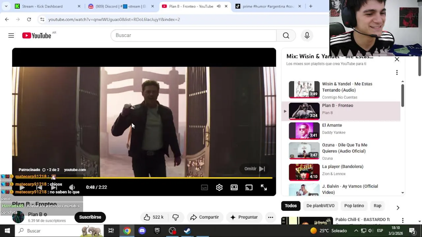Focus the Buscar YouTube search field
Viewport: 422px width, 237px height.
pos(194,35)
